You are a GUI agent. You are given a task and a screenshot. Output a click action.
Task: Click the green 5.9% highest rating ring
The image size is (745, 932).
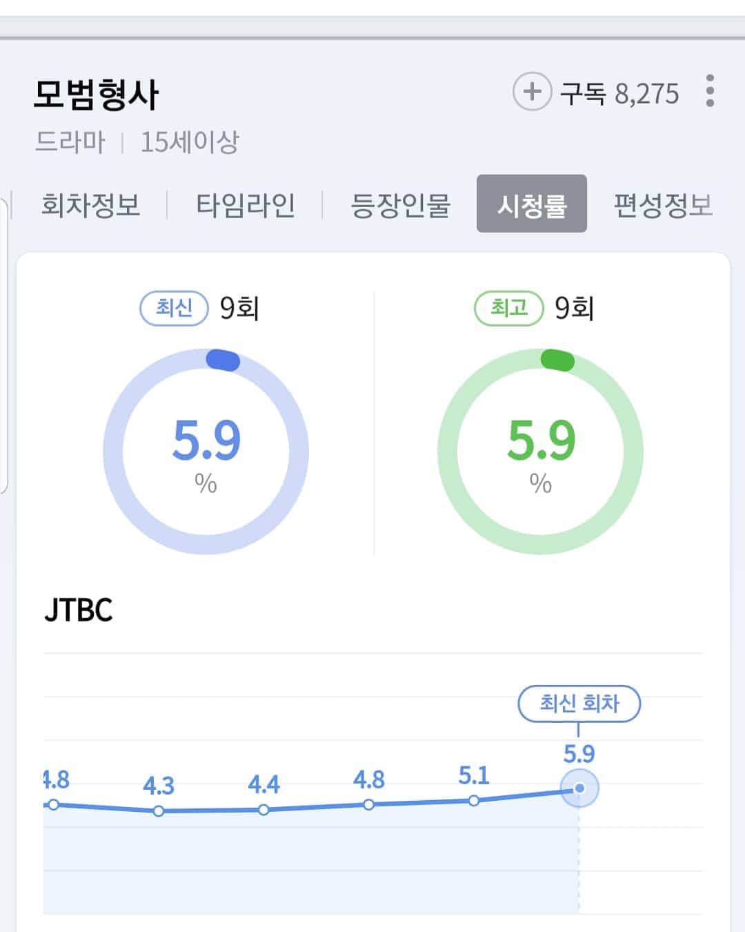[x=541, y=452]
